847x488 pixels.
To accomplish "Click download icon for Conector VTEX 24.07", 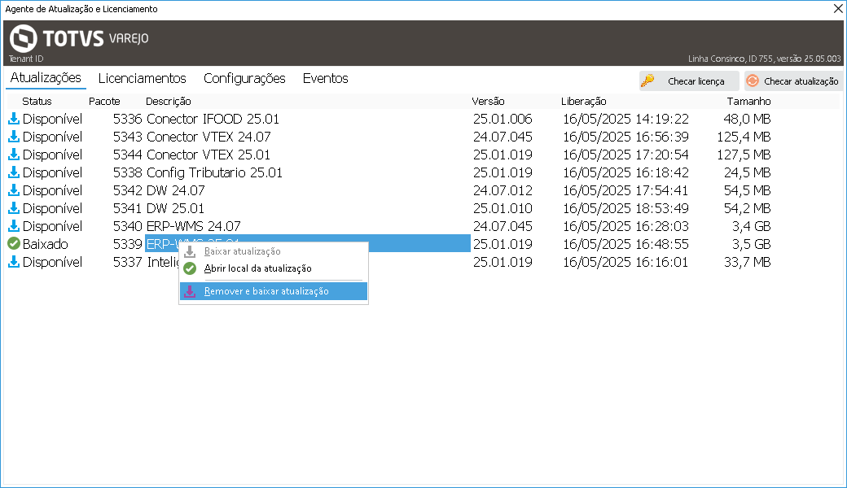I will tap(14, 137).
